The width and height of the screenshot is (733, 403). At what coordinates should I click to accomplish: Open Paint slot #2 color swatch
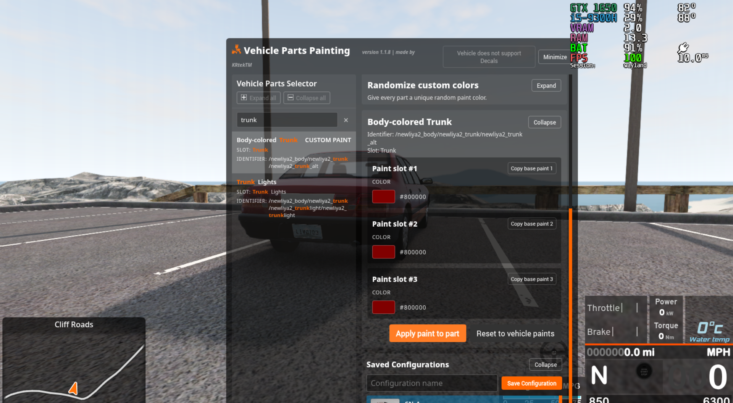pos(383,252)
